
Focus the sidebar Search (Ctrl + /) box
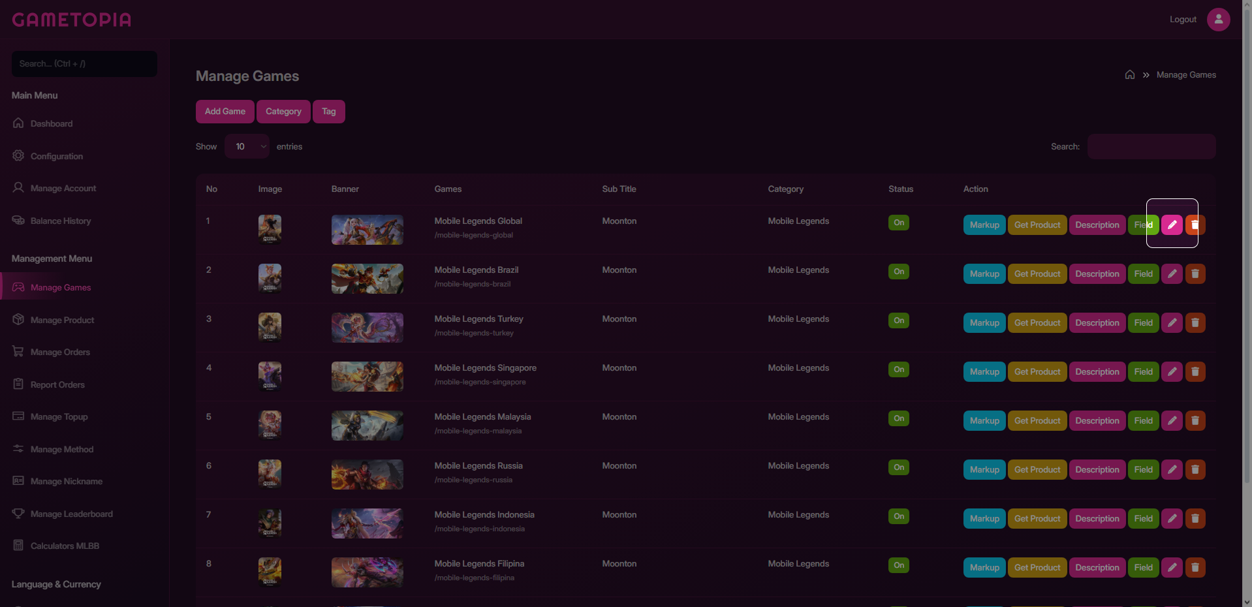pos(84,64)
